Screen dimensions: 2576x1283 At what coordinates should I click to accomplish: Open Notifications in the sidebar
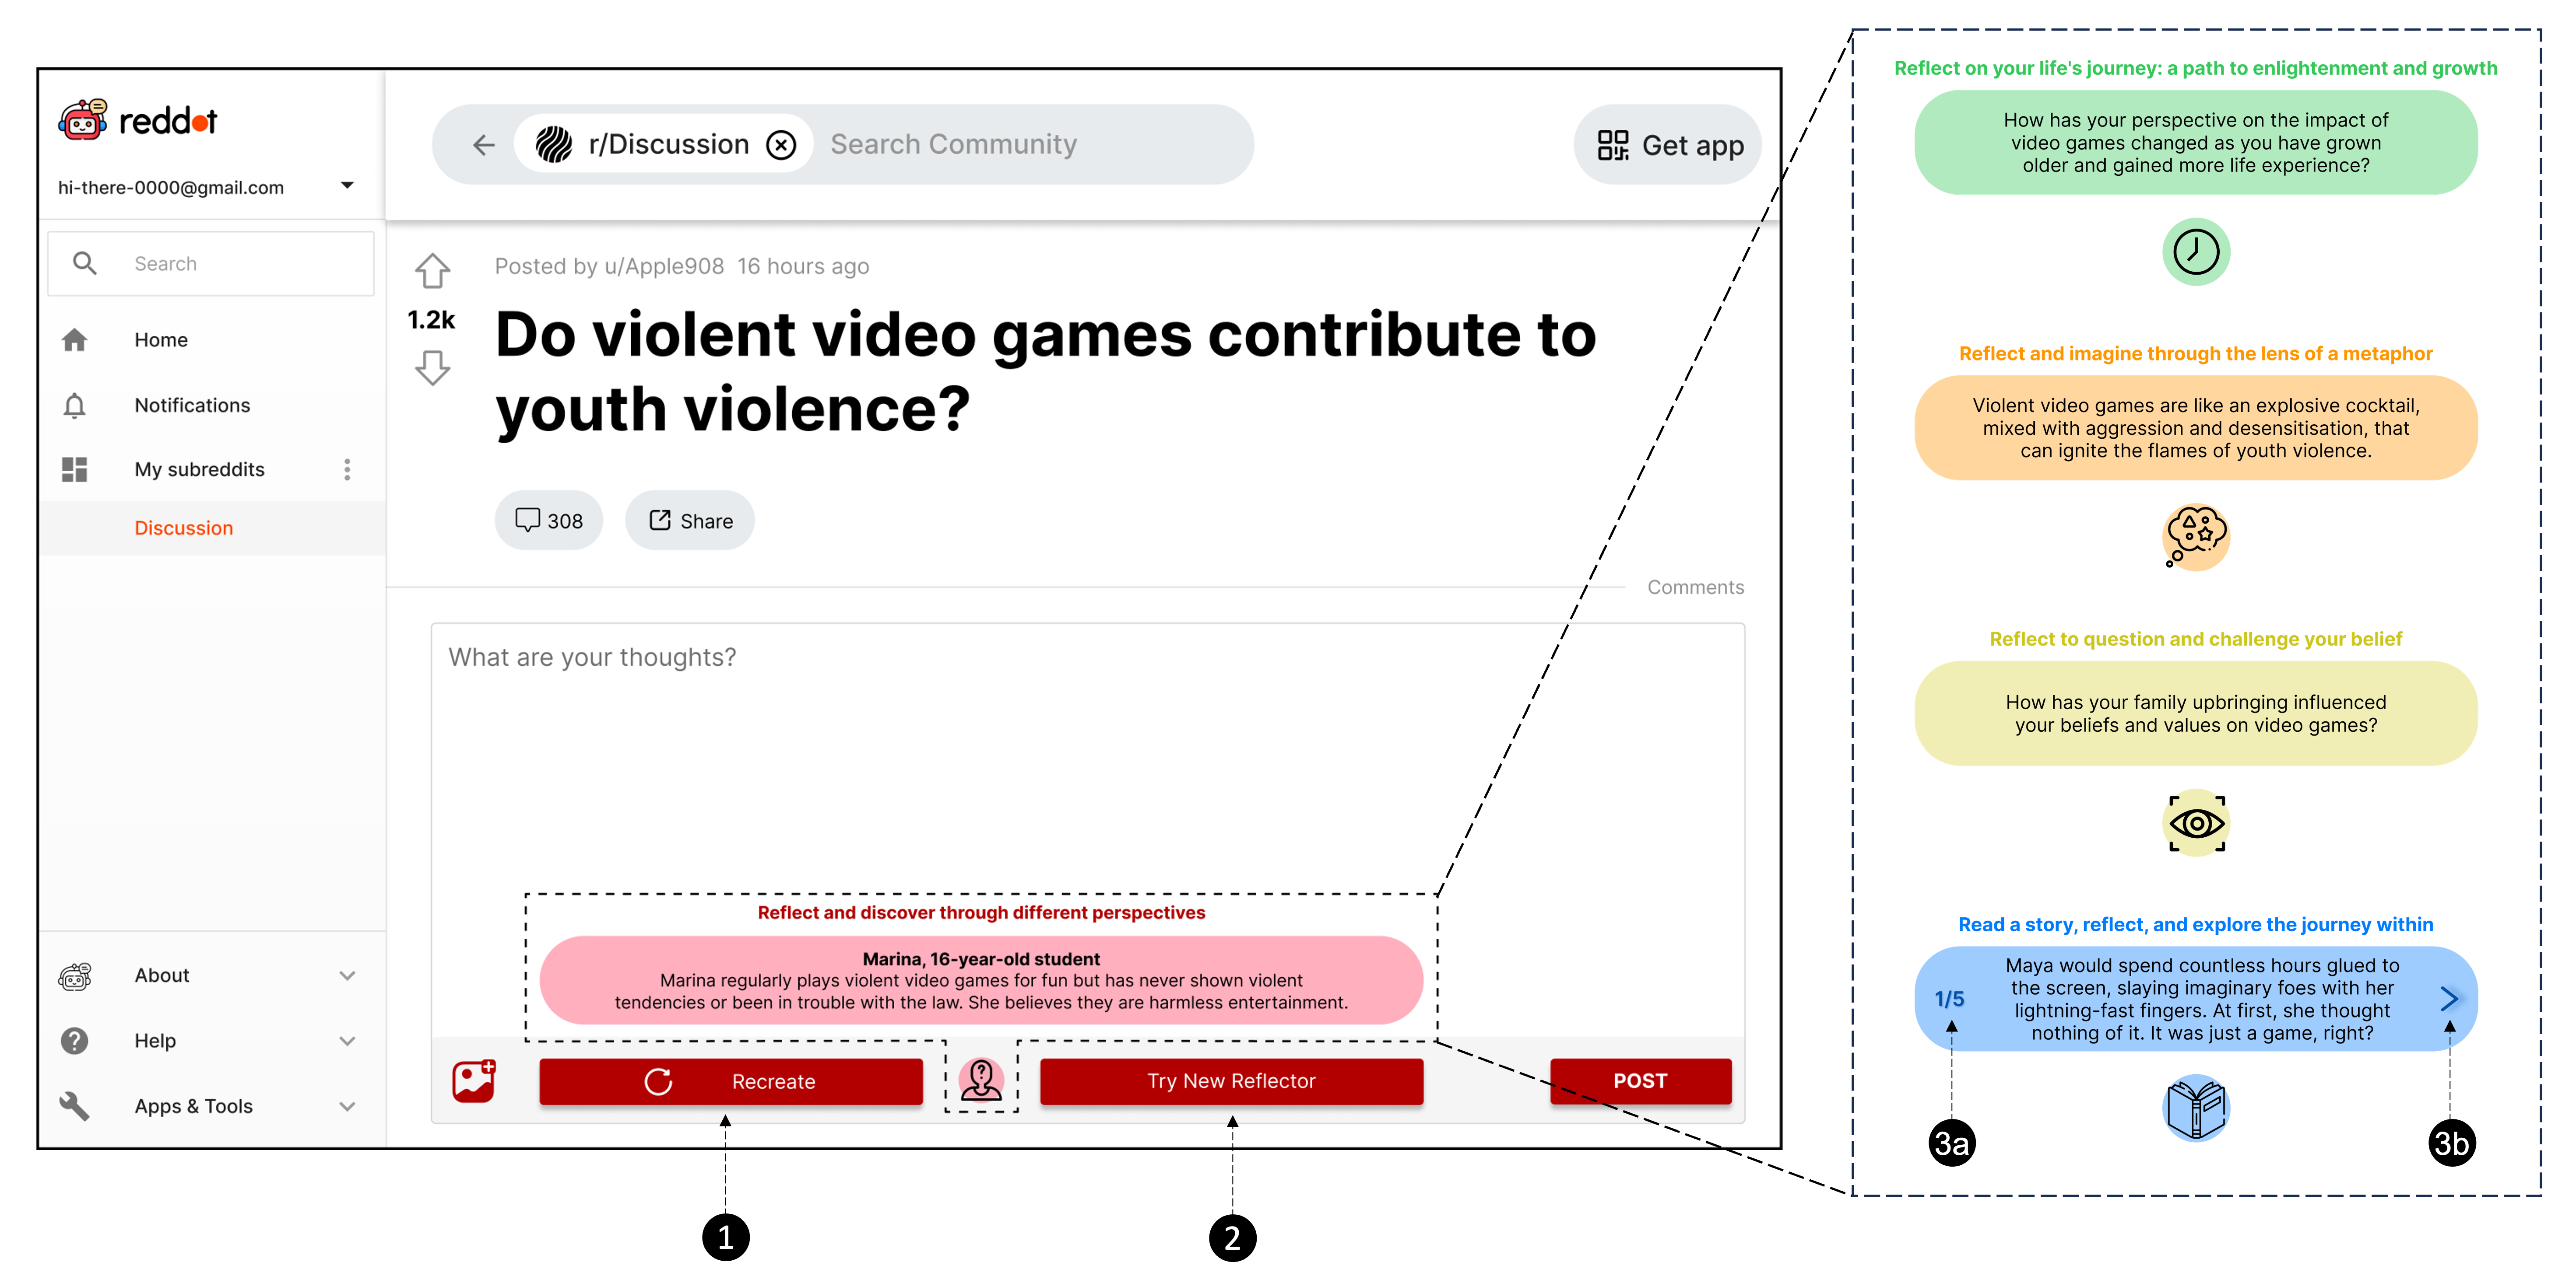point(192,405)
